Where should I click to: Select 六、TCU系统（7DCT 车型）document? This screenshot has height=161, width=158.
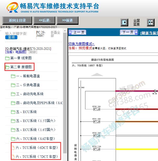coord(37,157)
